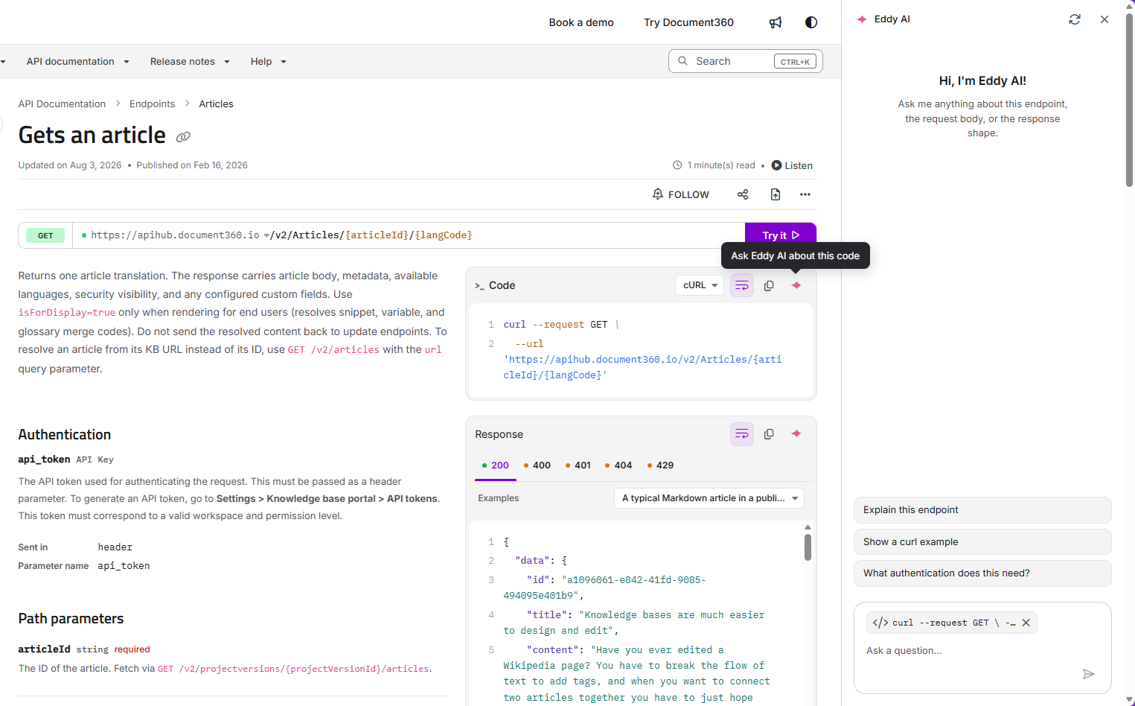
Task: Select the 401 response tab
Action: pos(578,465)
